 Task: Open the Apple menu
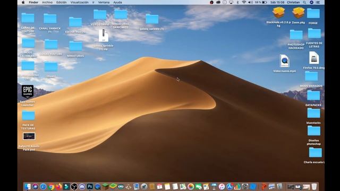tap(23, 2)
